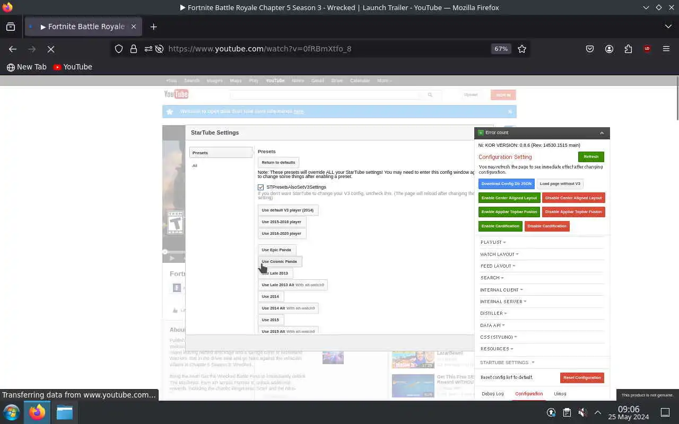Expand the CSS (STYLING) section
Viewport: 679px width, 424px height.
pos(498,337)
